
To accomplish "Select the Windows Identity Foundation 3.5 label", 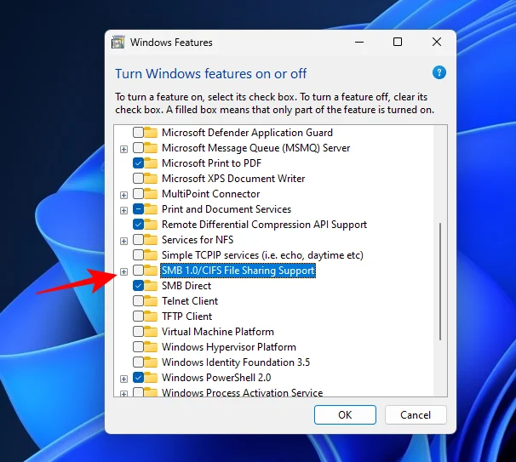I will click(x=236, y=362).
